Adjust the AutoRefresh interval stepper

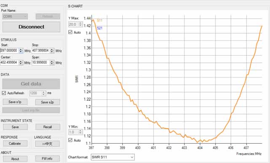coord(44,93)
